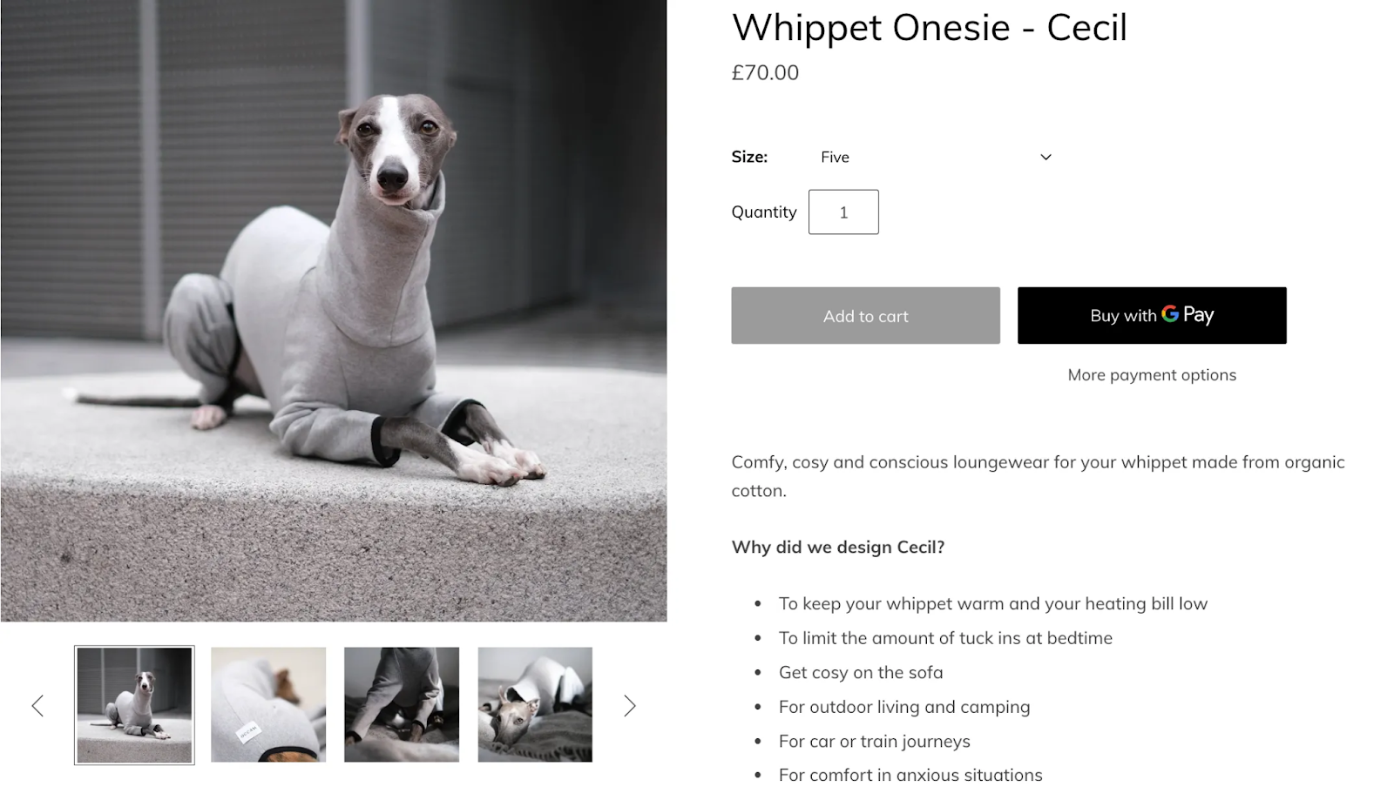Click the previous thumbnails left arrow
This screenshot has width=1394, height=800.
[37, 705]
